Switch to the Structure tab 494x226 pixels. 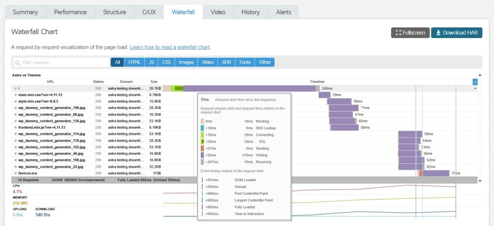[x=114, y=12]
